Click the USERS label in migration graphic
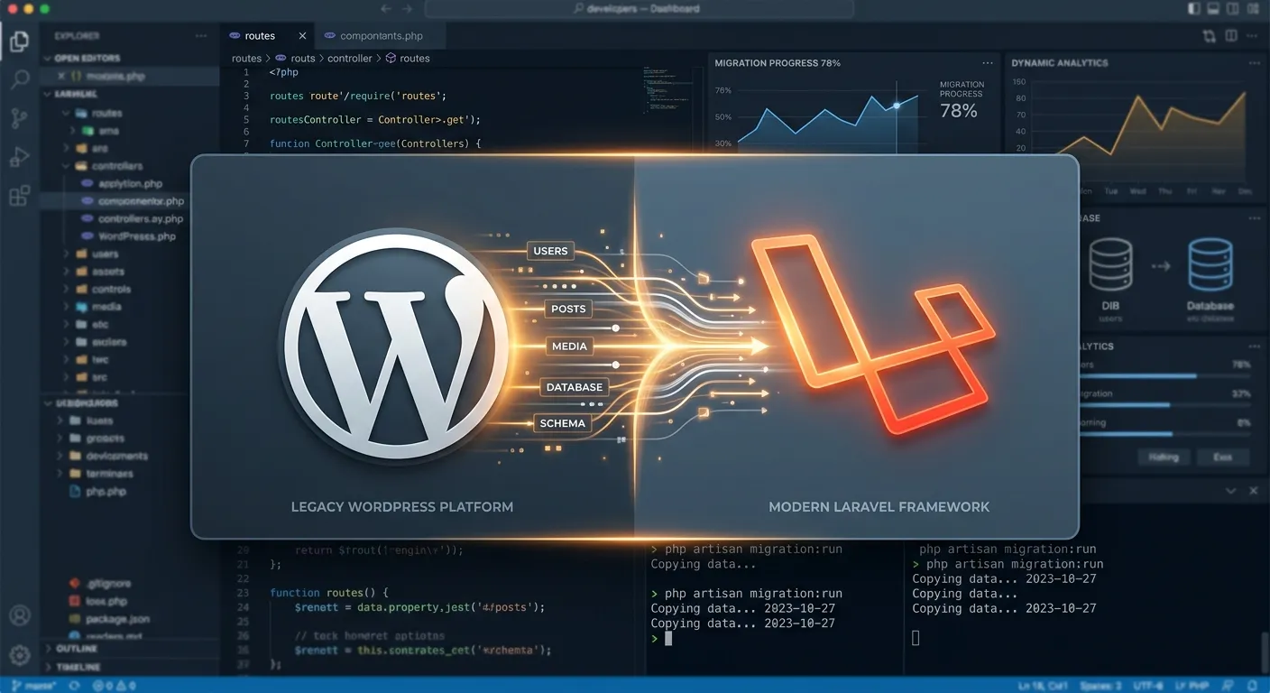The width and height of the screenshot is (1270, 693). (550, 251)
